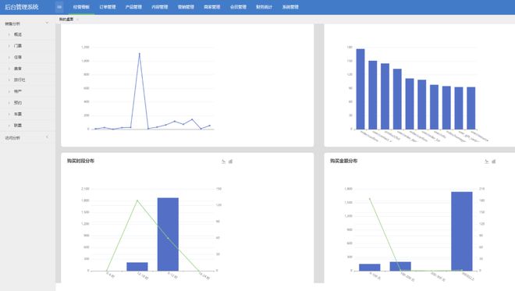The width and height of the screenshot is (515, 291).
Task: Open the 住宿 sidebar item
Action: 27,57
